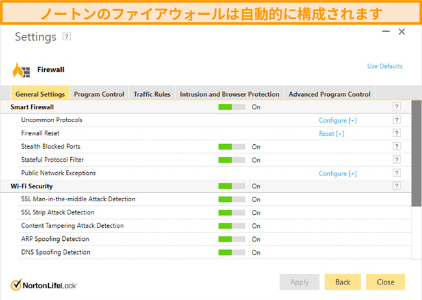This screenshot has width=422, height=300.
Task: Disable SSL Man-in-the-middle Attack Detection
Action: click(232, 199)
